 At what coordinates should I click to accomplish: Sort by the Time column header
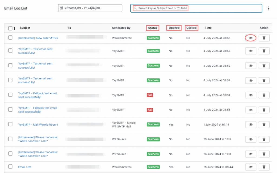208,28
